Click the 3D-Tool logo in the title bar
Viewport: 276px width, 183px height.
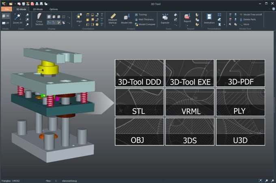tap(4, 4)
